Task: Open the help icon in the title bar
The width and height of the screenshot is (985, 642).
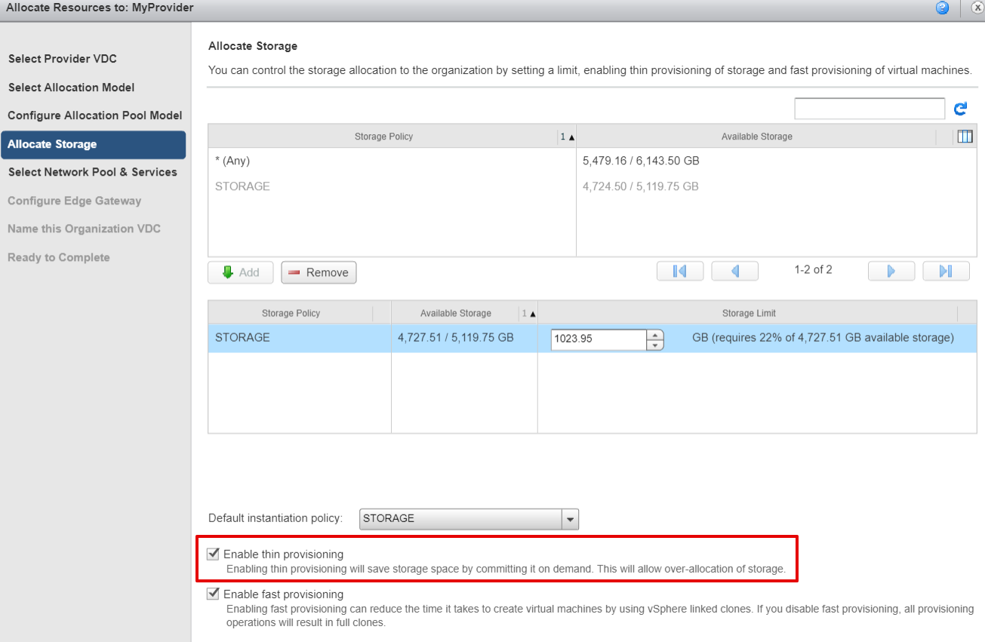Action: click(x=942, y=8)
